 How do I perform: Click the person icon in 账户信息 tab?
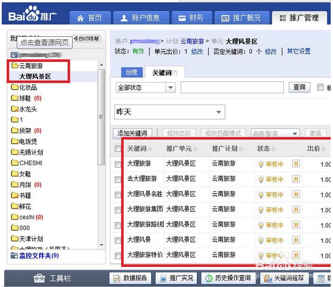click(x=124, y=18)
